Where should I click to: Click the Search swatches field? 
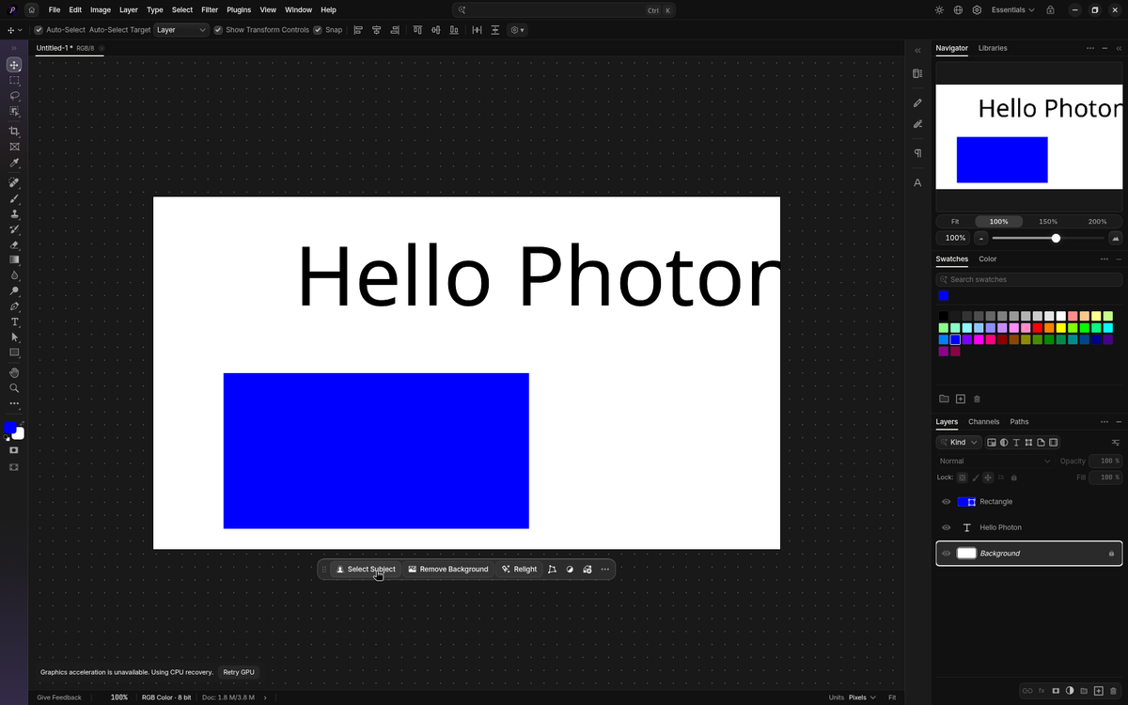pyautogui.click(x=1029, y=279)
